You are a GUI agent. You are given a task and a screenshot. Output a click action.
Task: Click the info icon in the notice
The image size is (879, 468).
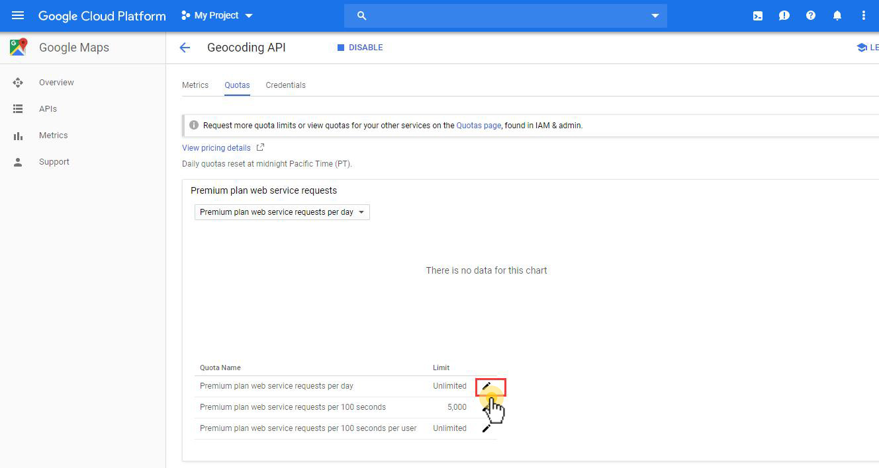(x=194, y=125)
